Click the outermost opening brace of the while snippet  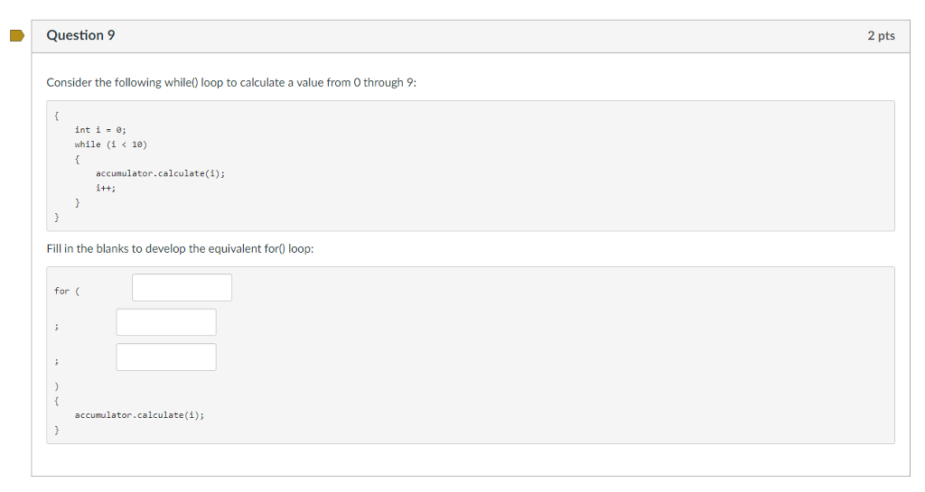(57, 116)
